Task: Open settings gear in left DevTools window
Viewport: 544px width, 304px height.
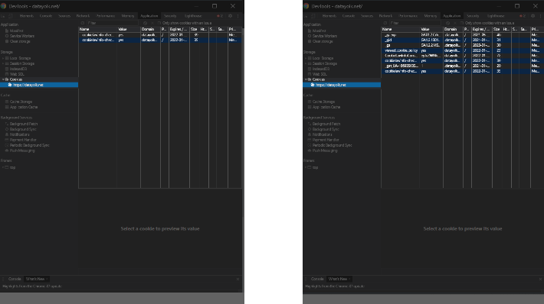Action: click(230, 16)
